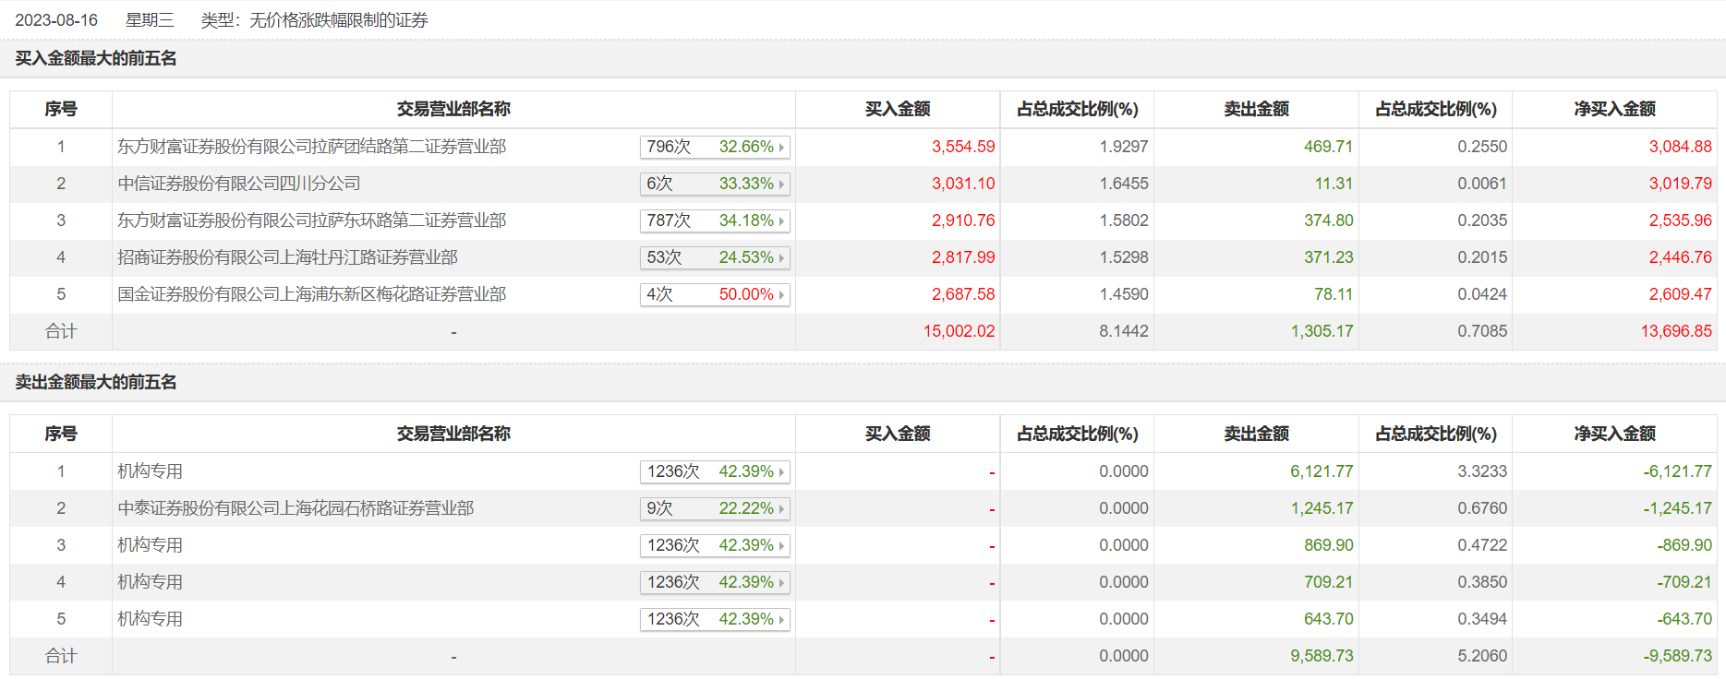Image resolution: width=1726 pixels, height=679 pixels.
Task: Click 机构专用 in seller table row 1
Action: click(150, 471)
